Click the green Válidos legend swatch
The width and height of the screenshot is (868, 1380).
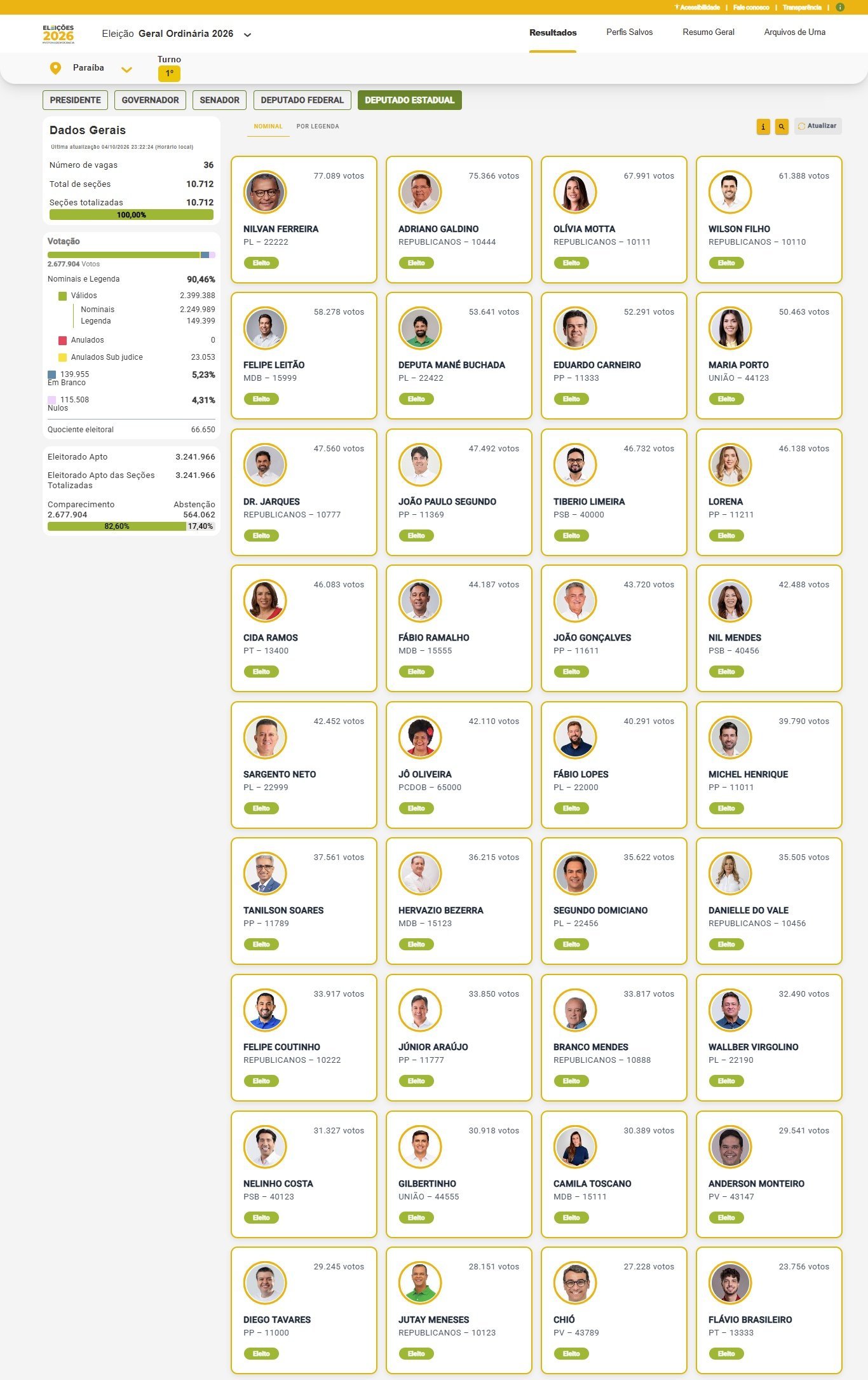(x=62, y=296)
